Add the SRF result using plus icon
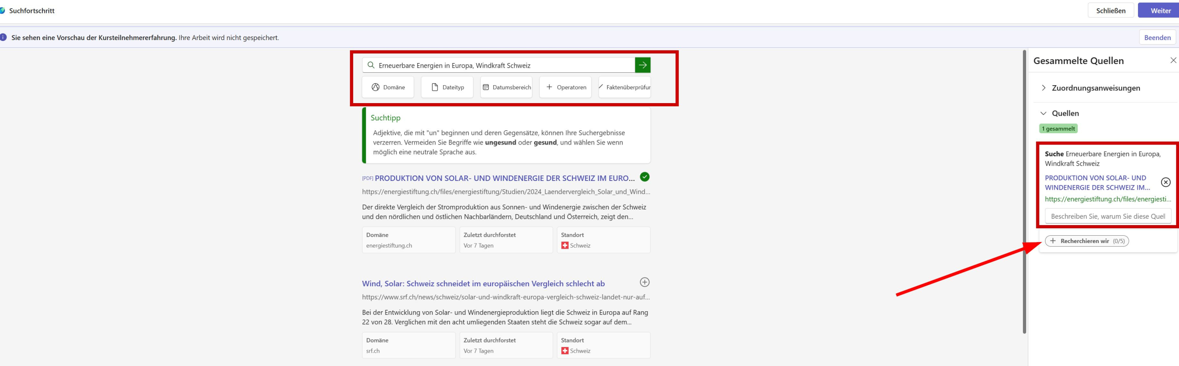Screen dimensions: 1179x366 (x=645, y=282)
